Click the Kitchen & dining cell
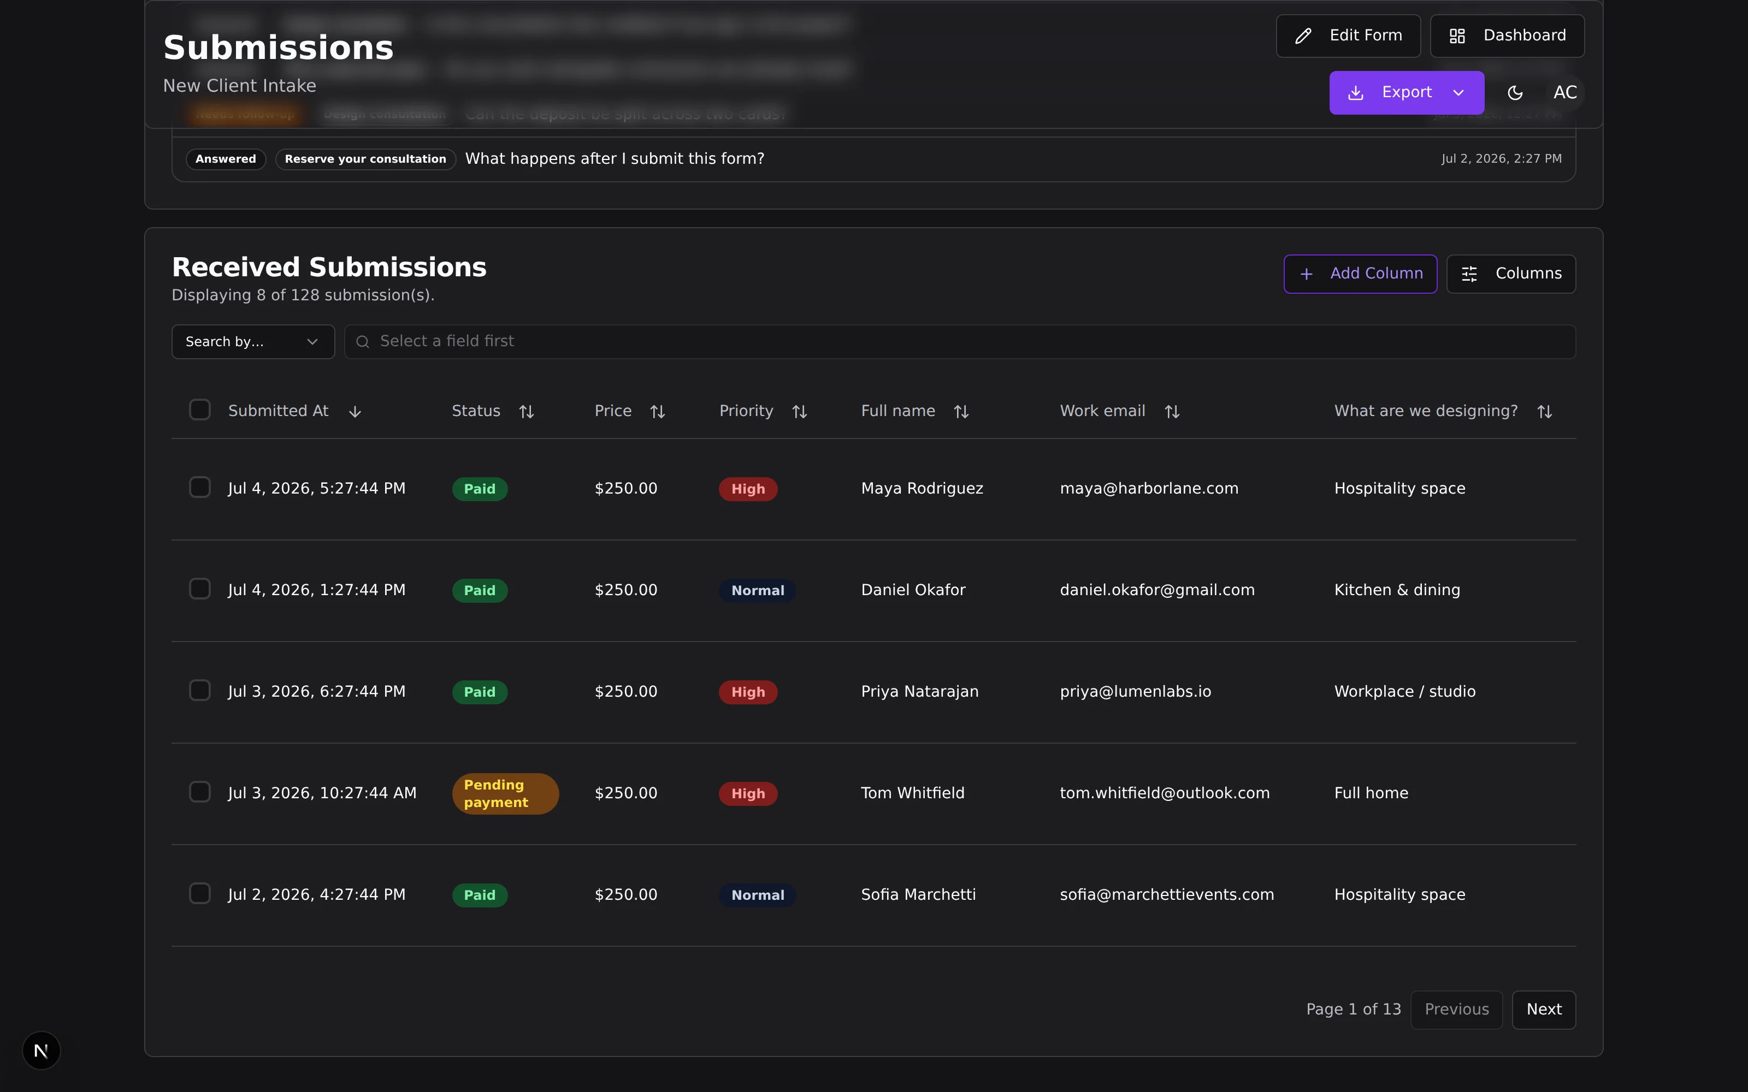The image size is (1748, 1092). 1397,590
